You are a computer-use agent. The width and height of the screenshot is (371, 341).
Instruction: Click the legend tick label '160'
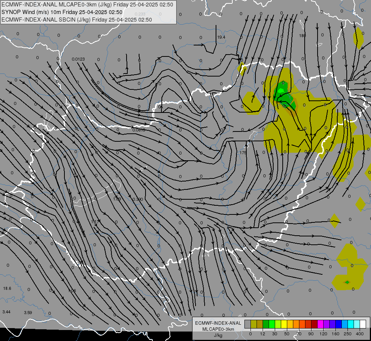tap(335, 334)
